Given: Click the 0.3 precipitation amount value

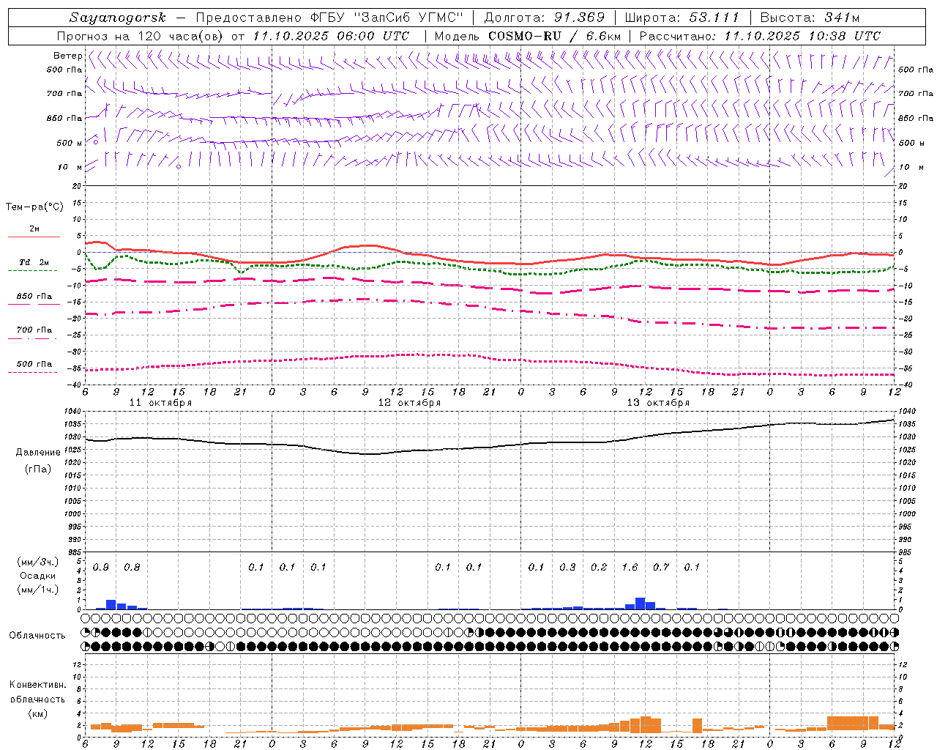Looking at the screenshot, I should coord(567,568).
